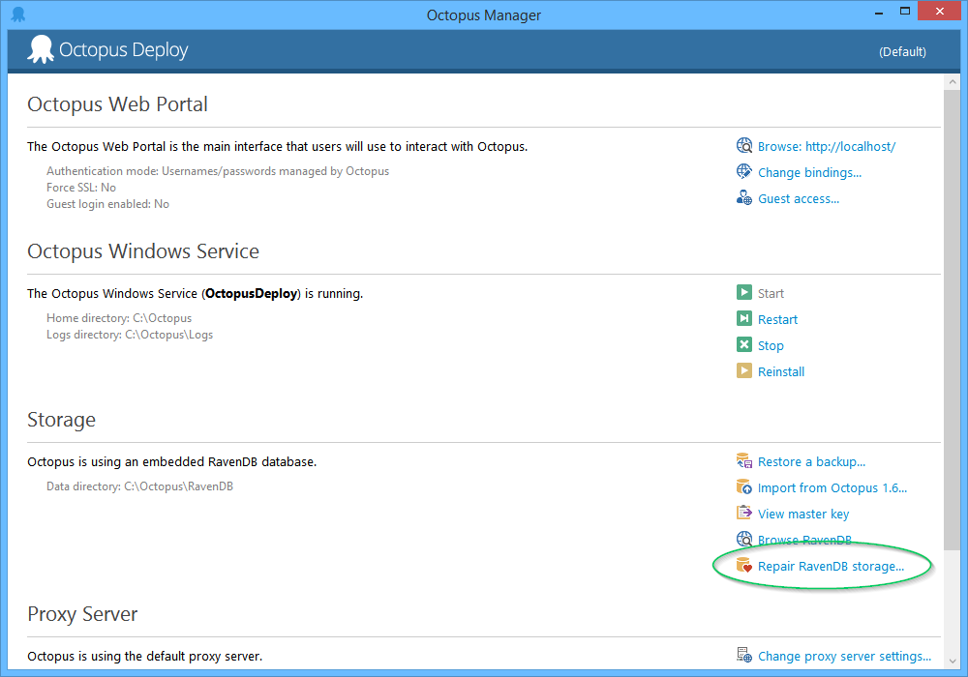
Task: Click the proxy server settings icon
Action: [744, 656]
